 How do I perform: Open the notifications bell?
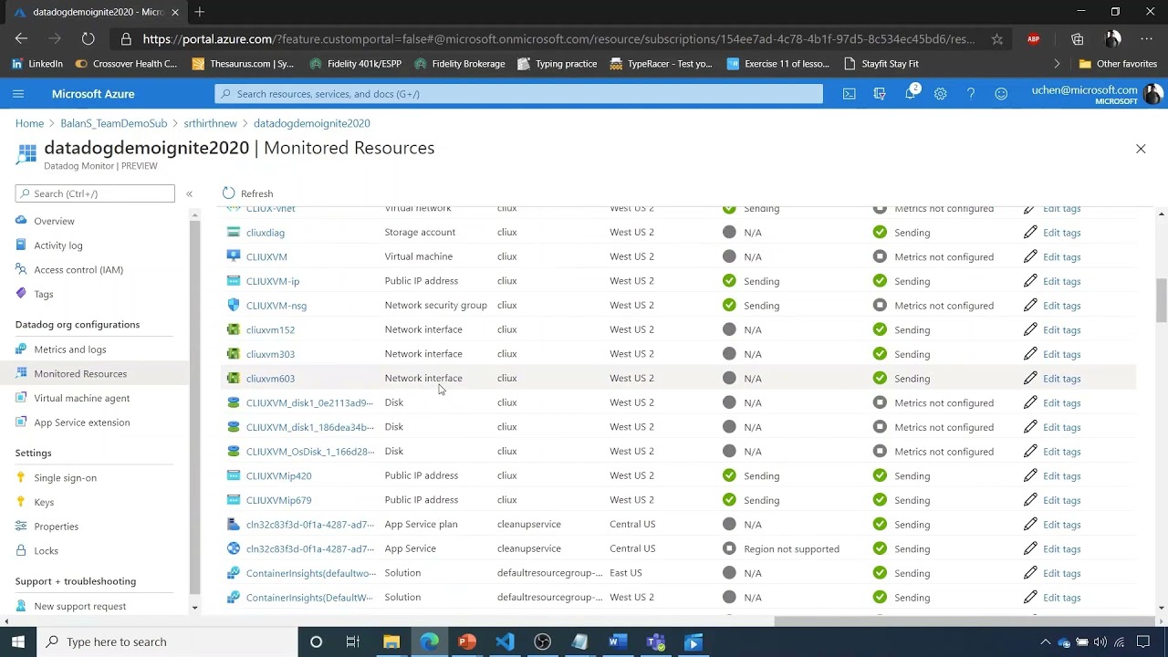tap(911, 94)
